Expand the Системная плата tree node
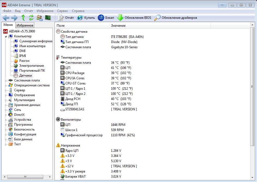The height and width of the screenshot is (182, 257). tap(6, 81)
